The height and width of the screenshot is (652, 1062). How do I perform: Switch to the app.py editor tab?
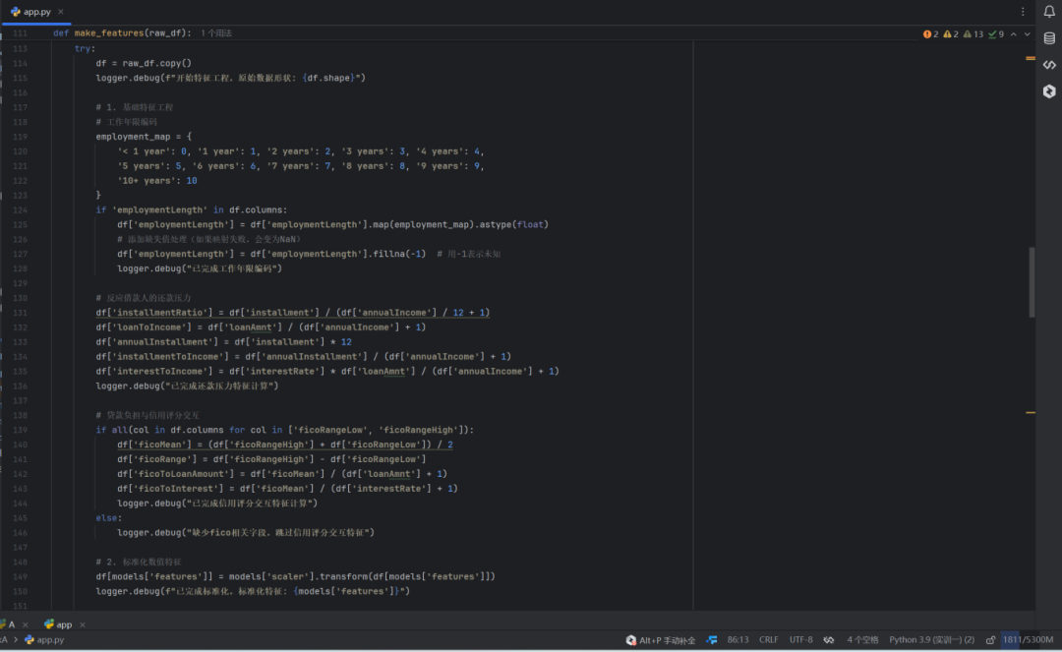36,12
